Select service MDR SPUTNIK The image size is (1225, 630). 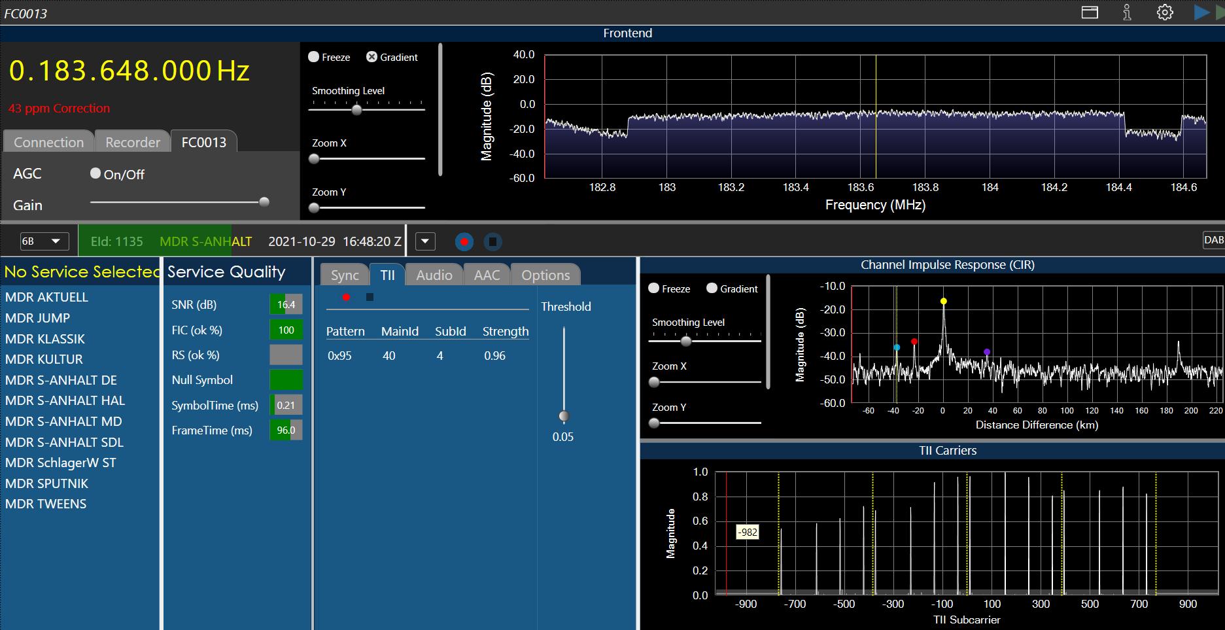point(46,483)
